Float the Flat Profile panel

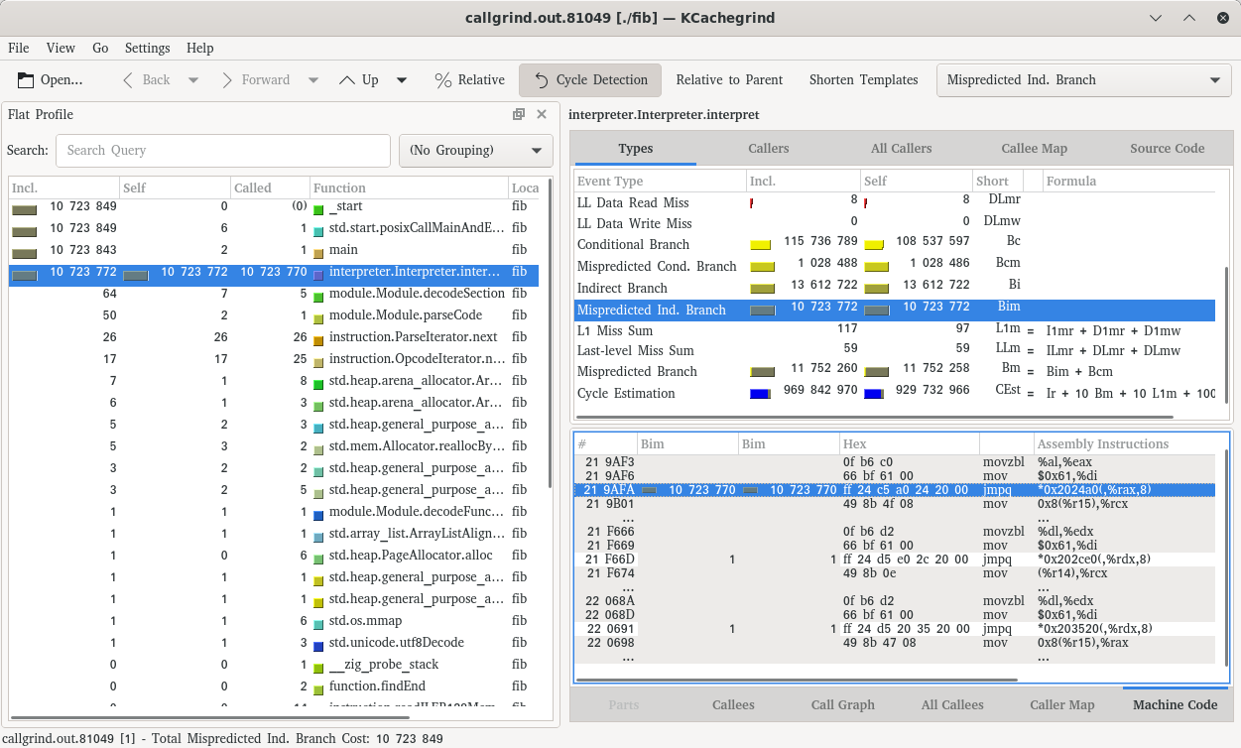tap(519, 115)
